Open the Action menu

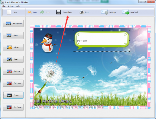[x=10, y=6]
